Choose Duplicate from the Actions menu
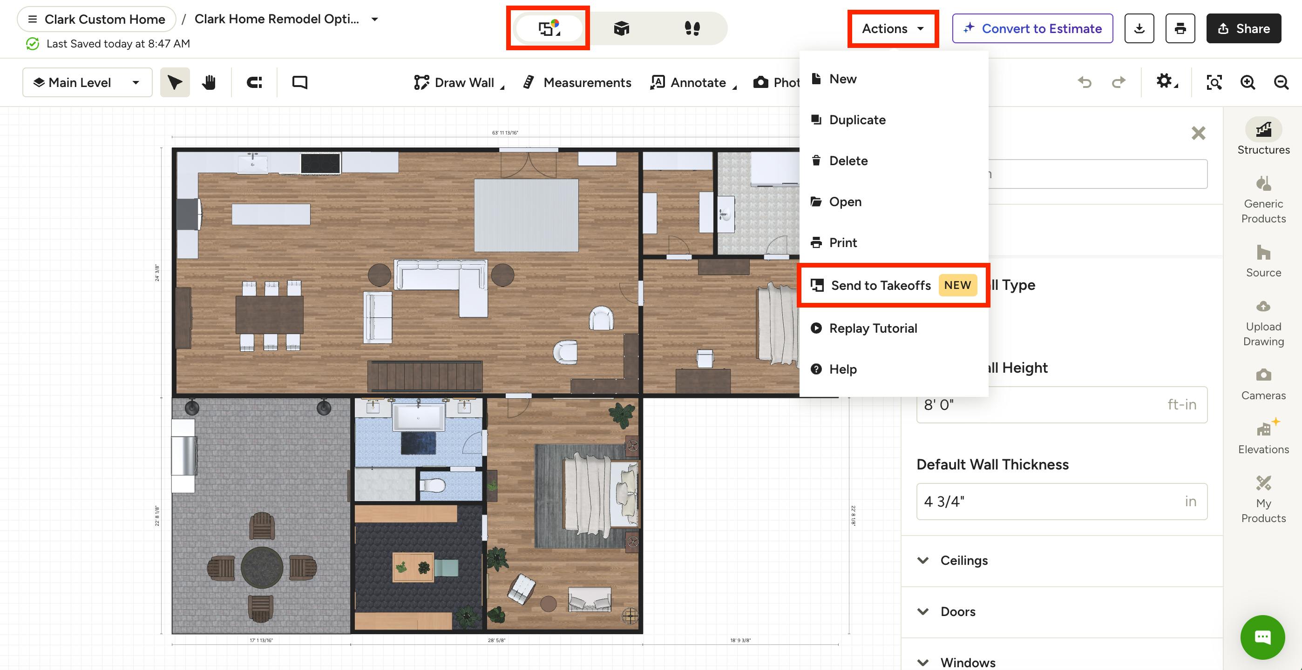The height and width of the screenshot is (670, 1302). tap(894, 120)
